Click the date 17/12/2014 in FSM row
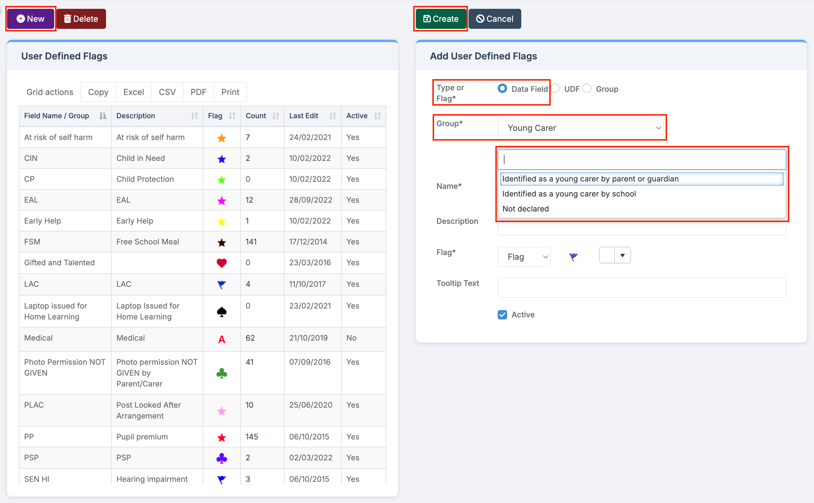814x503 pixels. (308, 242)
